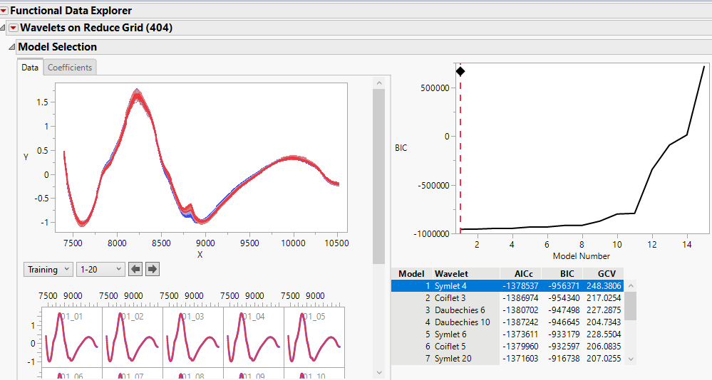Screen dimensions: 712x380
Task: Click the model table scroll down arrow
Action: (630, 359)
